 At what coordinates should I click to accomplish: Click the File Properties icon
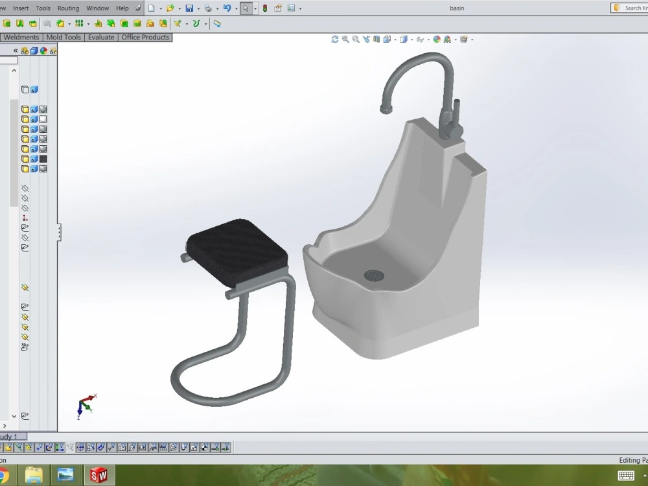pos(278,8)
